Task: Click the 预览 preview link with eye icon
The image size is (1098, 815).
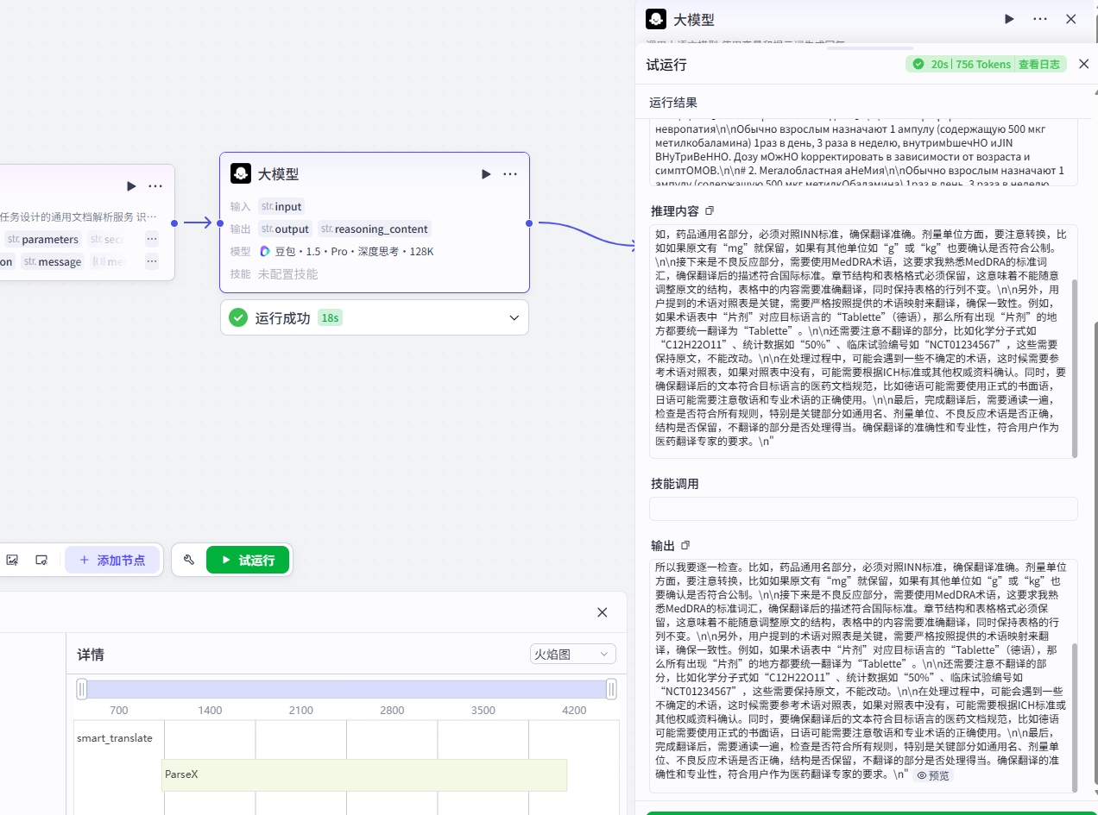Action: (933, 775)
